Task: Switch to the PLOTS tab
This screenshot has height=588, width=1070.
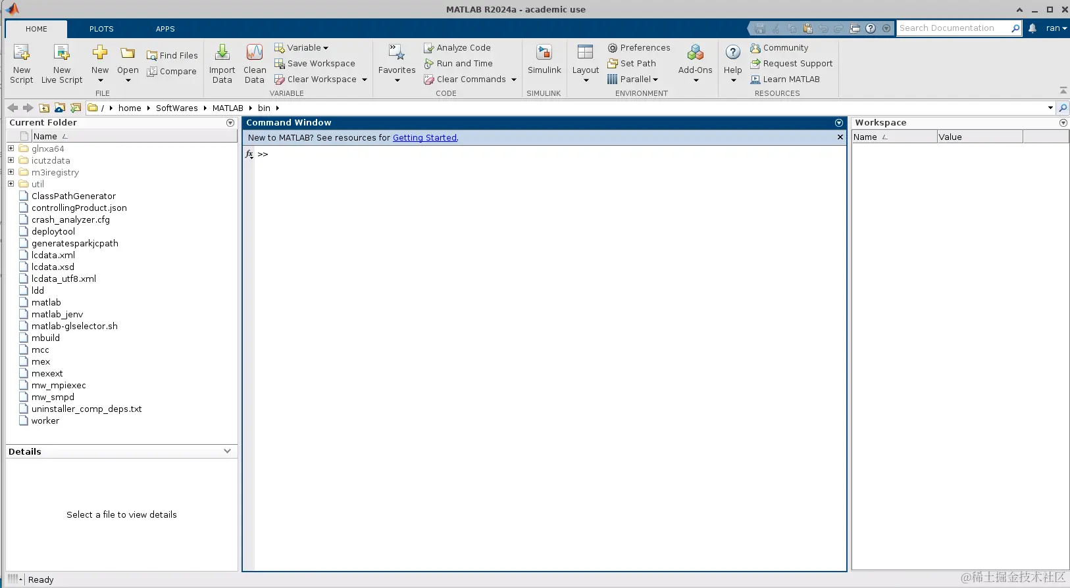Action: click(x=101, y=29)
